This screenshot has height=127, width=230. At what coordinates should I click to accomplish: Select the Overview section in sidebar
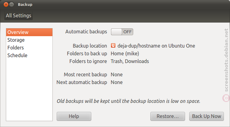tap(29, 32)
